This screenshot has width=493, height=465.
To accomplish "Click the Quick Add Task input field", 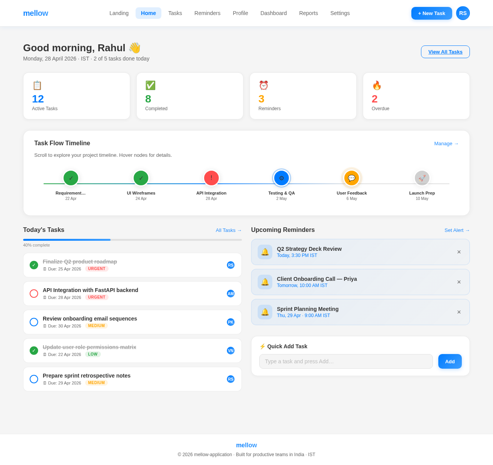I will tap(346, 361).
